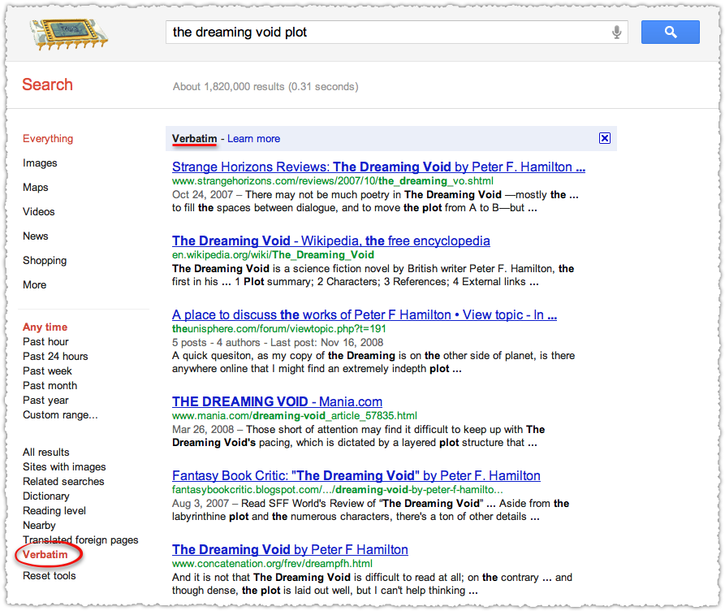Select Any time filter
Image resolution: width=725 pixels, height=611 pixels.
45,327
